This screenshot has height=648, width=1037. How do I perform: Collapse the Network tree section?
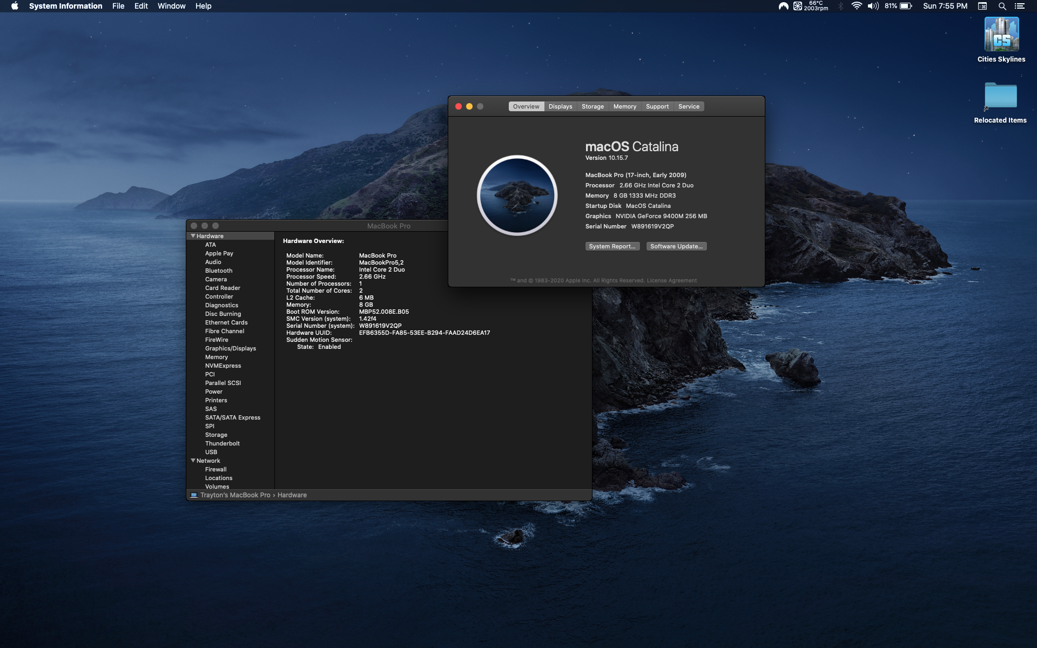pos(193,461)
